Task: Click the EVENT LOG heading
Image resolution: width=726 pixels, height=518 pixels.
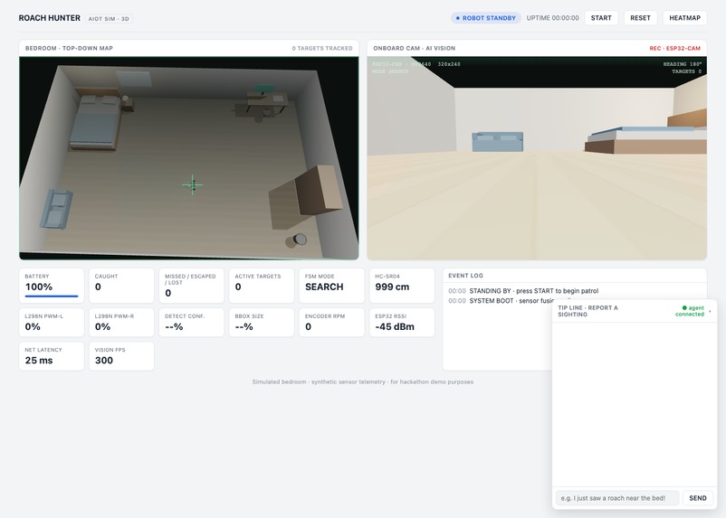Action: [x=466, y=276]
